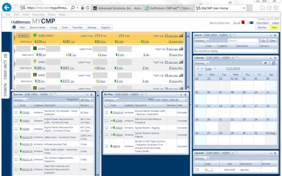282x176 pixels.
Task: Open the side panel hamburger menu icon
Action: point(5,56)
